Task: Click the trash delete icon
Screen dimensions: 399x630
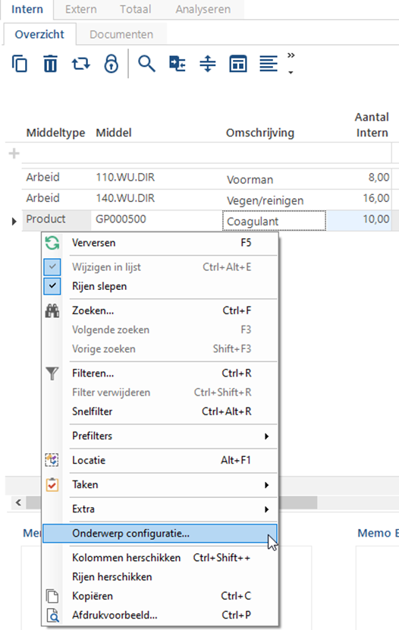Action: click(x=50, y=64)
